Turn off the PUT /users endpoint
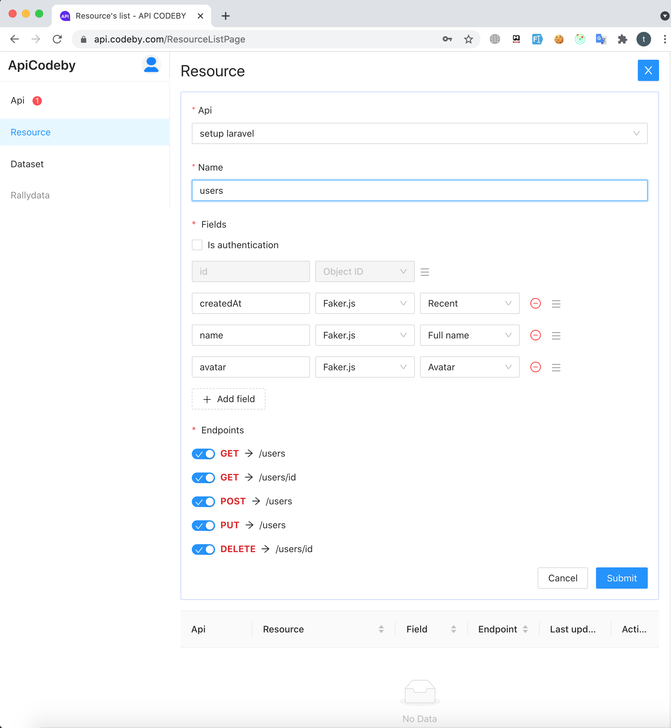 tap(203, 525)
